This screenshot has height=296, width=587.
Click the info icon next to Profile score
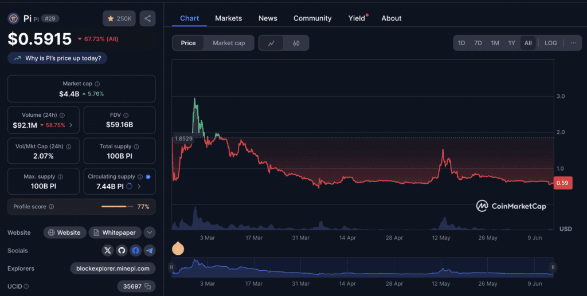(51, 207)
